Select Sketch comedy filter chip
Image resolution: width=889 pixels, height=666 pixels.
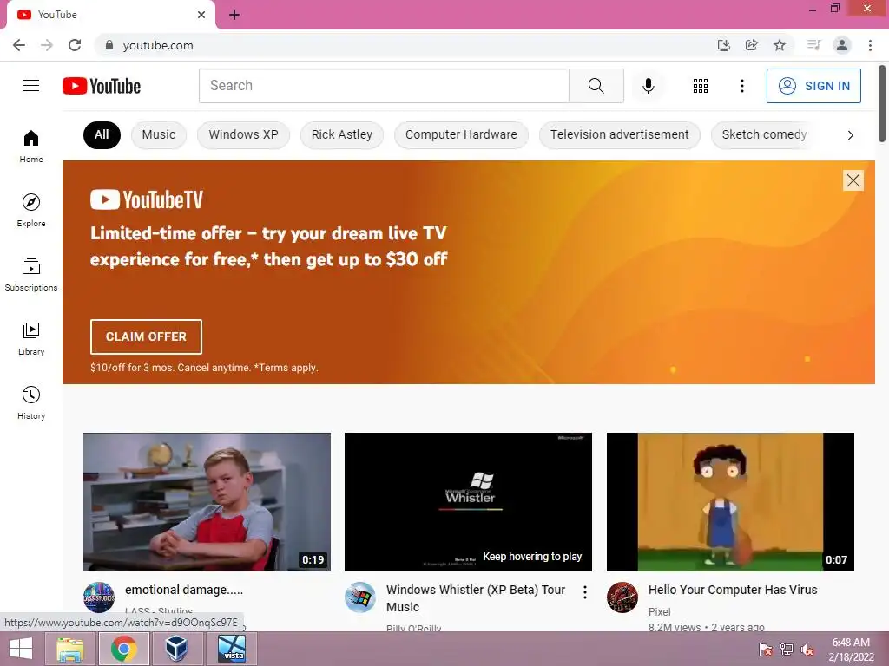click(x=764, y=134)
